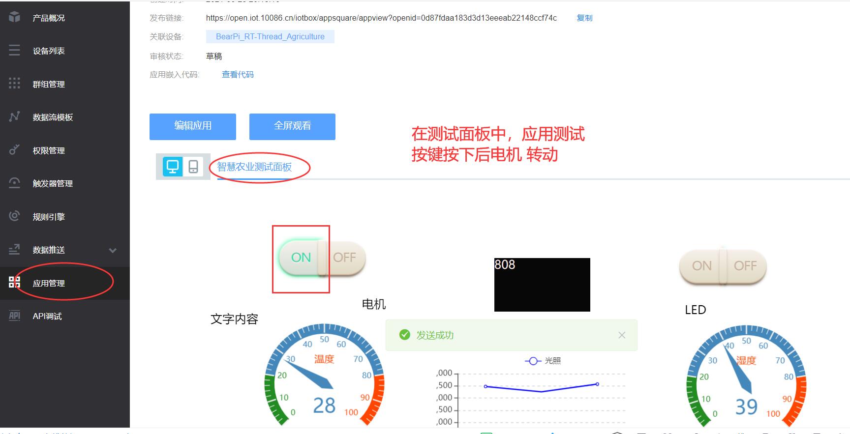Click the 权限管理 key icon
This screenshot has width=850, height=434.
[15, 149]
